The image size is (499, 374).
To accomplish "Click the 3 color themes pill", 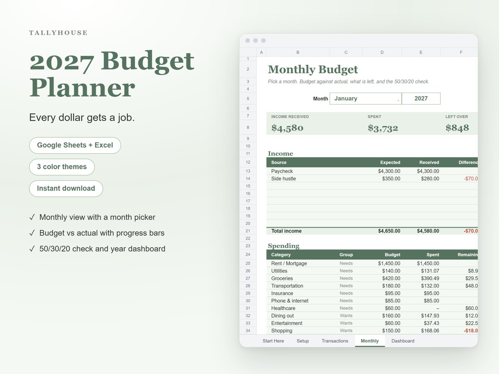I will click(x=62, y=167).
